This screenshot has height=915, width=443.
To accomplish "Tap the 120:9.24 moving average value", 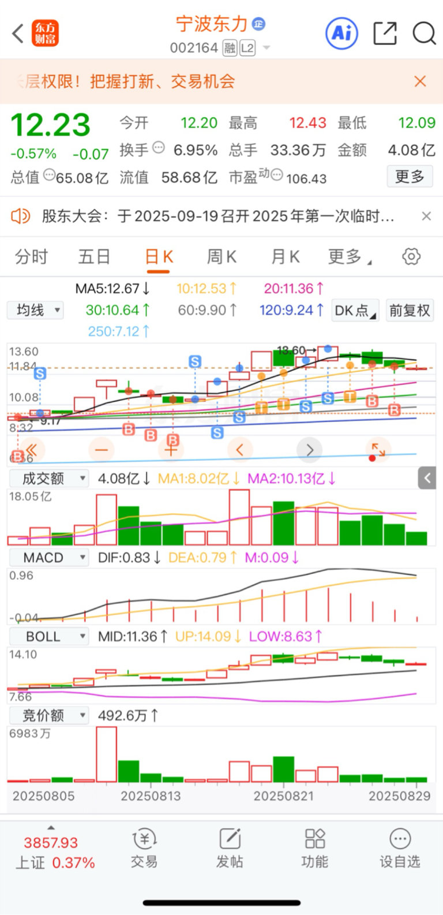I will (x=291, y=310).
